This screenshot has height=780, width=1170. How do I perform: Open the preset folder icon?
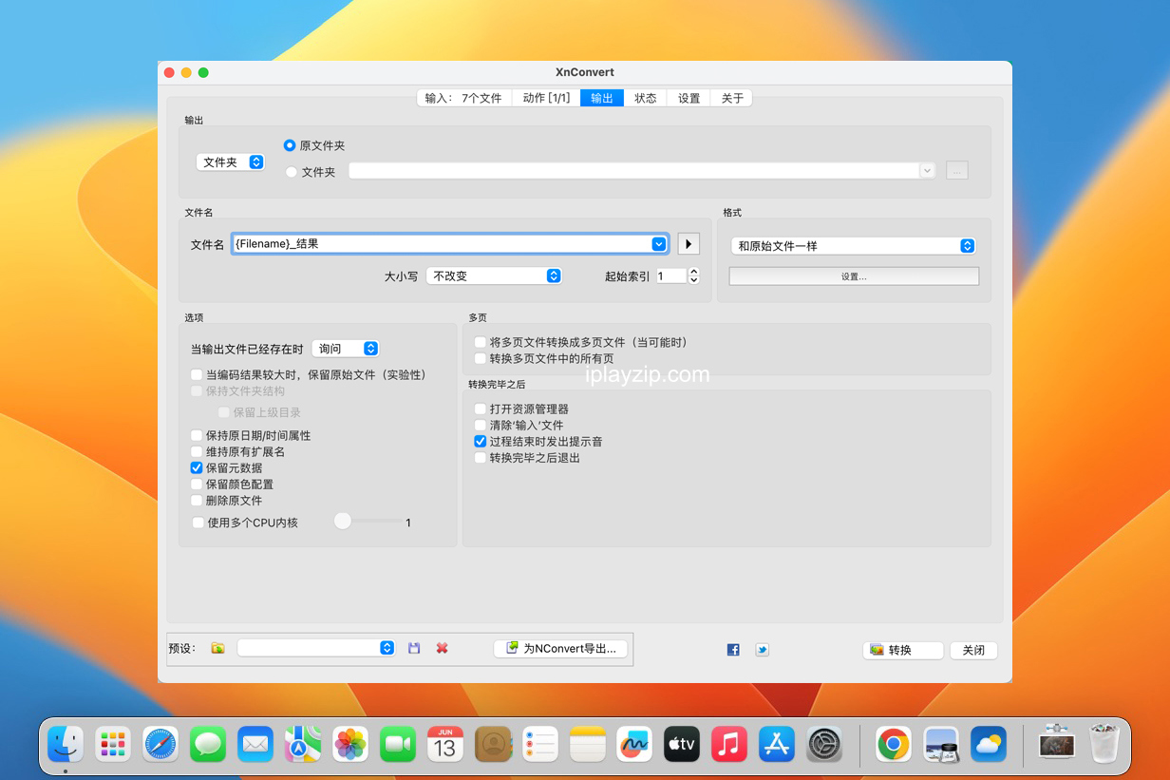217,648
